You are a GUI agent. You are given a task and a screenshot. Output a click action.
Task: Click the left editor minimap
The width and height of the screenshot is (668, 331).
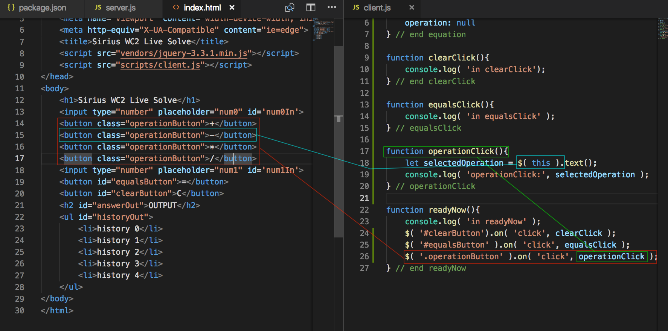[323, 29]
